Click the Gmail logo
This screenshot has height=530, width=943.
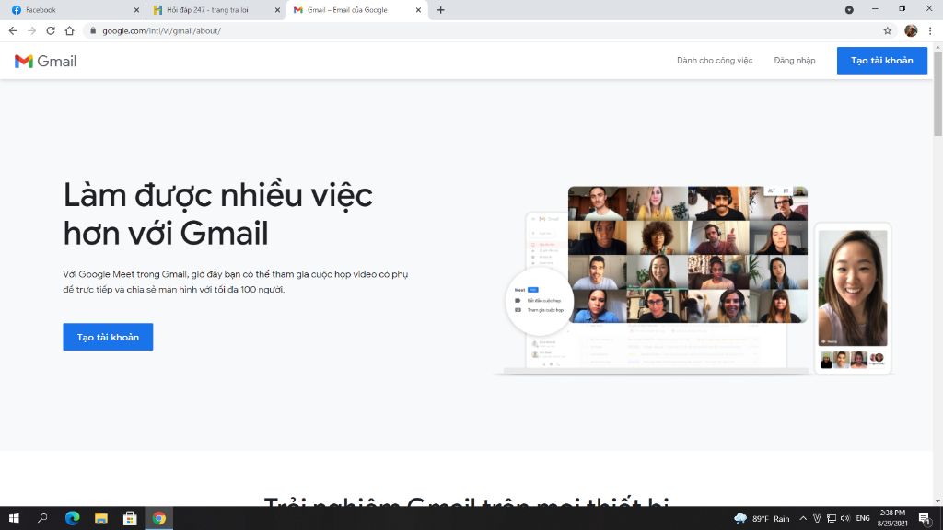[x=46, y=61]
